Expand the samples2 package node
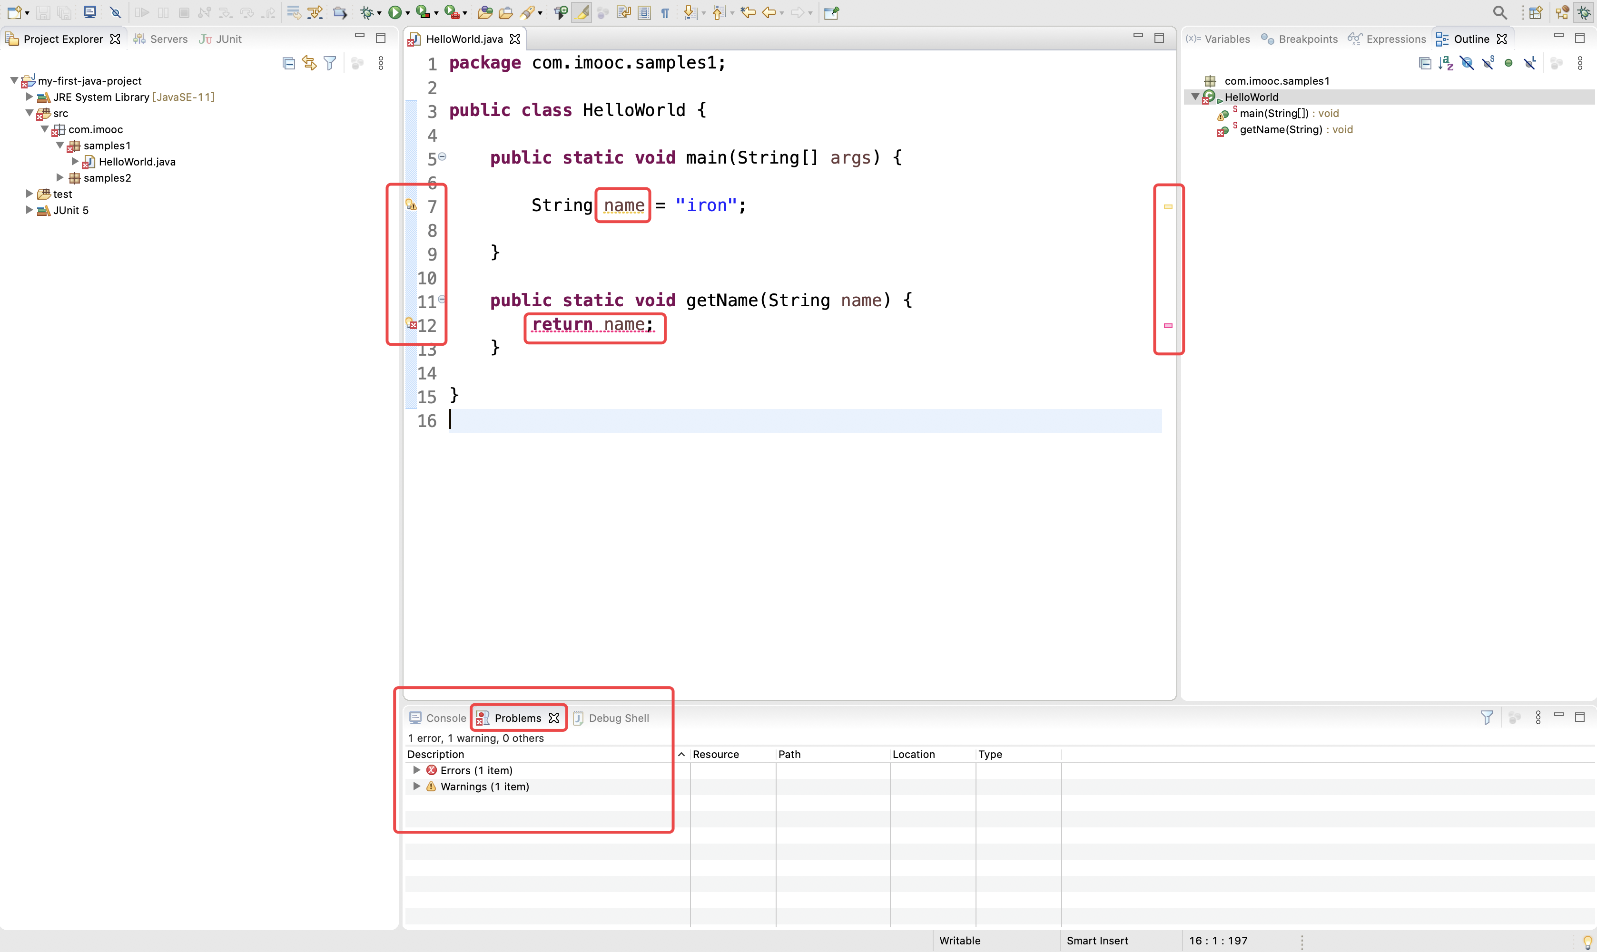1597x952 pixels. [x=59, y=177]
